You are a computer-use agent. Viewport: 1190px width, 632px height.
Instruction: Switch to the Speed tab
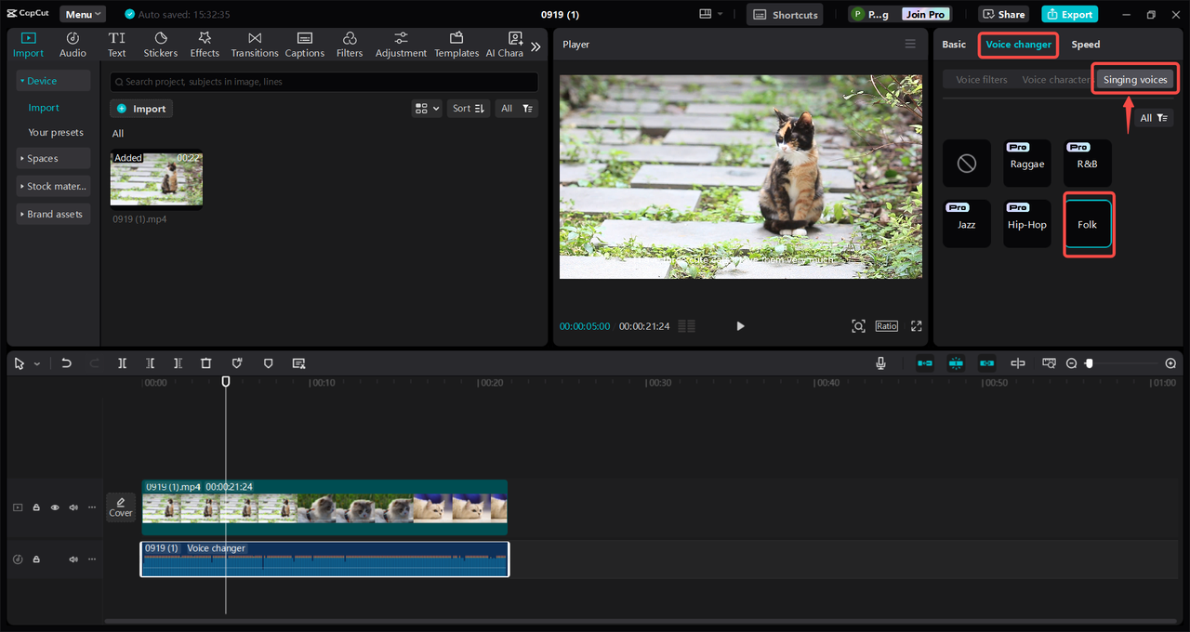pos(1085,45)
